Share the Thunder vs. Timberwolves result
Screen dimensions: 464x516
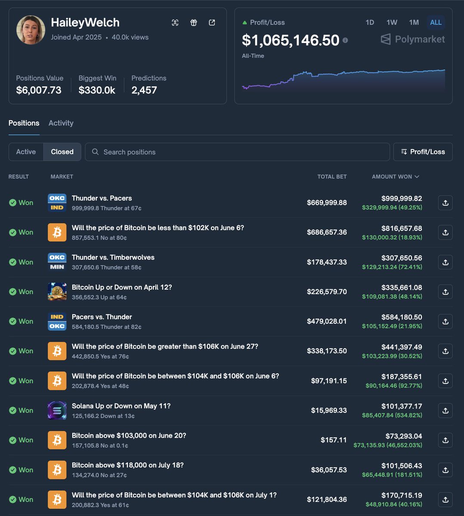pos(445,262)
